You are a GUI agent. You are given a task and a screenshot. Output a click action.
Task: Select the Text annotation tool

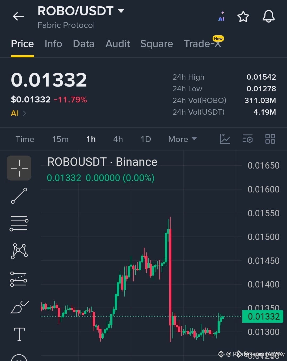pos(19,334)
